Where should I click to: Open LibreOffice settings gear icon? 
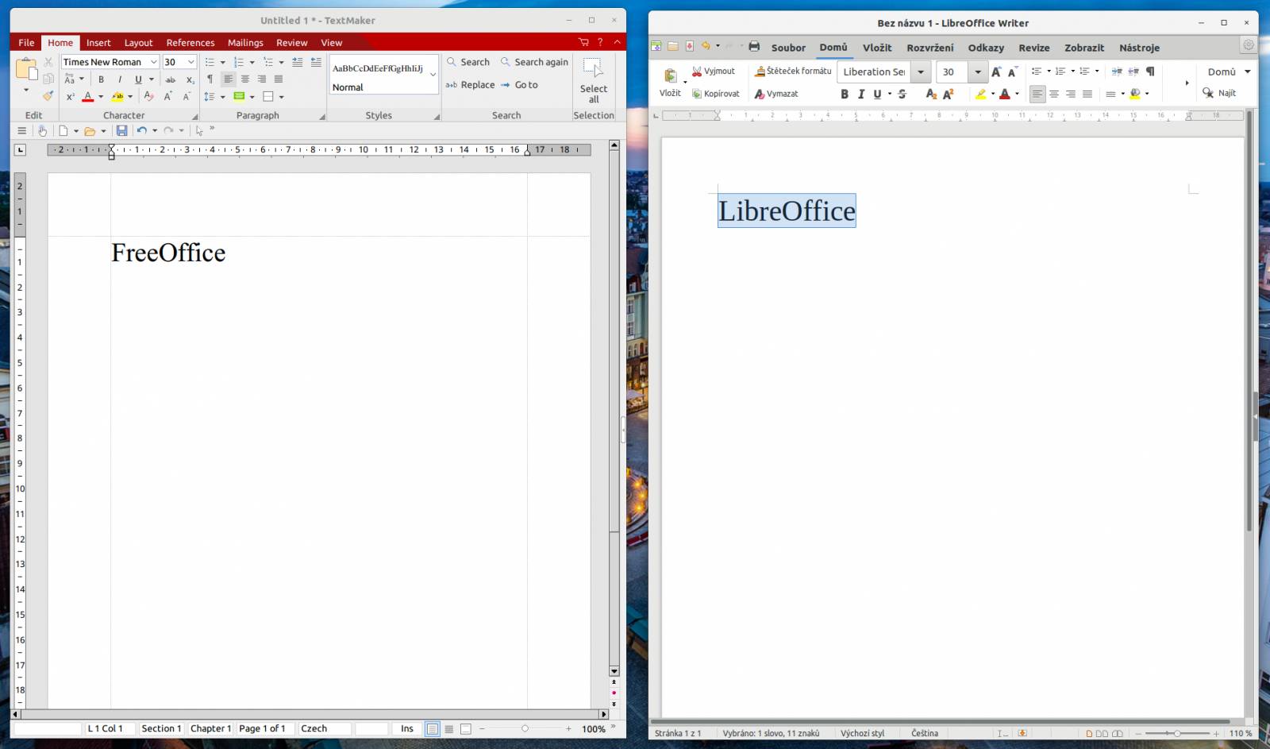1249,45
